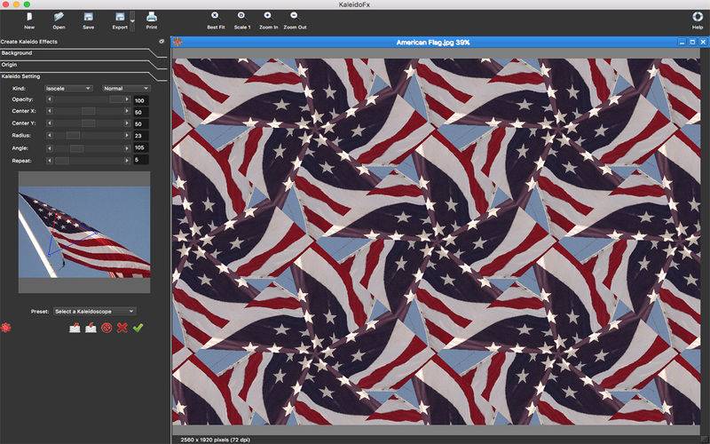The height and width of the screenshot is (444, 710).
Task: Create a new document with New
Action: (x=29, y=20)
